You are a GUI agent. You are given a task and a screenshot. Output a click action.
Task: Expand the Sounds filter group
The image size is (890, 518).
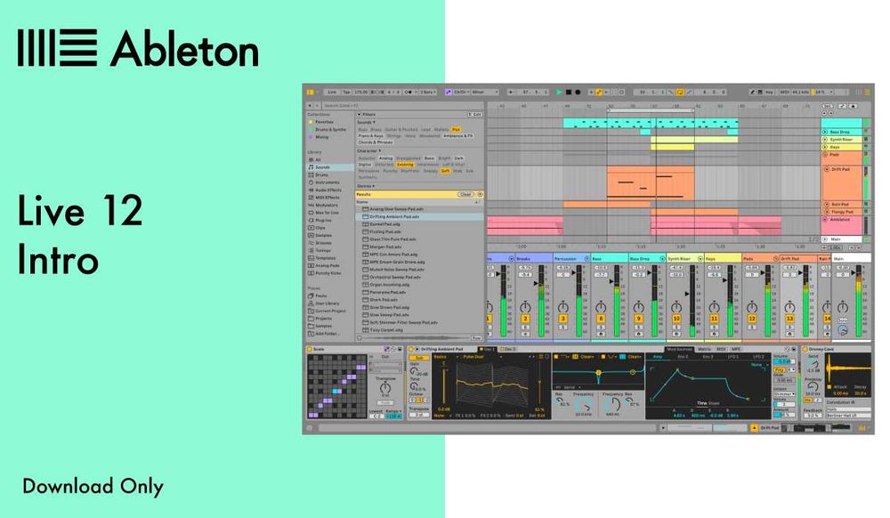pos(366,122)
